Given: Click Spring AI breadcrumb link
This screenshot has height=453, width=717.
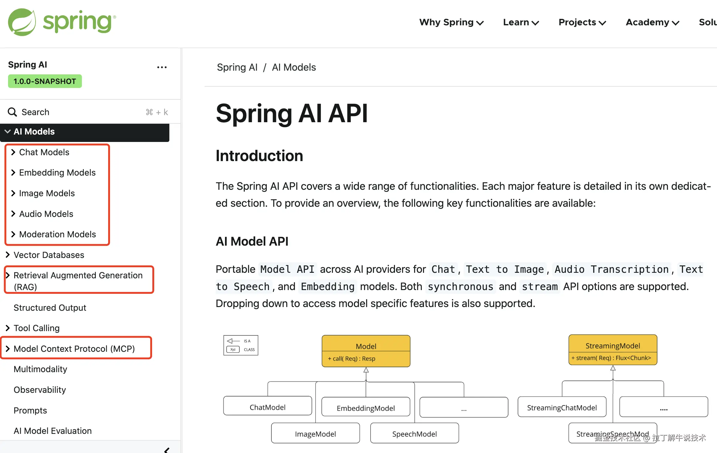Looking at the screenshot, I should pos(237,67).
